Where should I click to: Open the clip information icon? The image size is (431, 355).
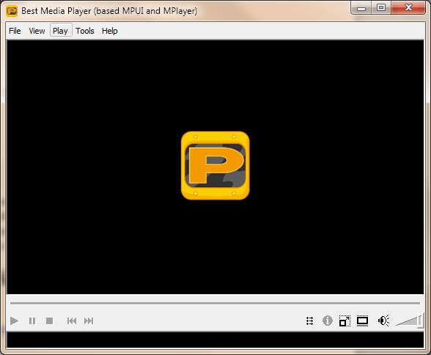[328, 321]
